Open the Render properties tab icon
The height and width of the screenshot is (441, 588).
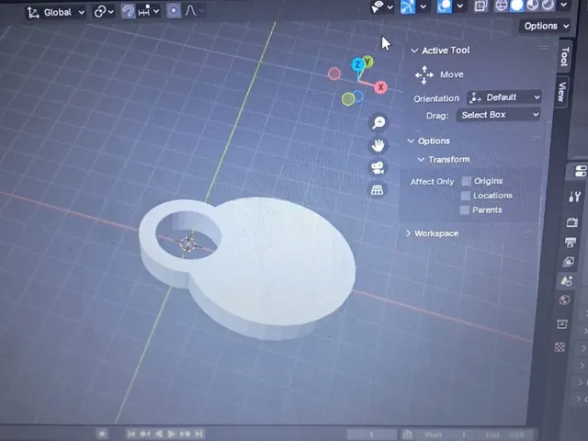571,222
